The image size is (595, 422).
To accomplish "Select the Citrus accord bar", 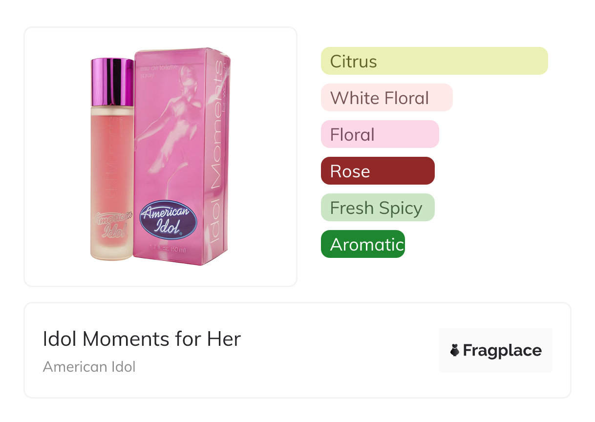I will click(x=434, y=61).
